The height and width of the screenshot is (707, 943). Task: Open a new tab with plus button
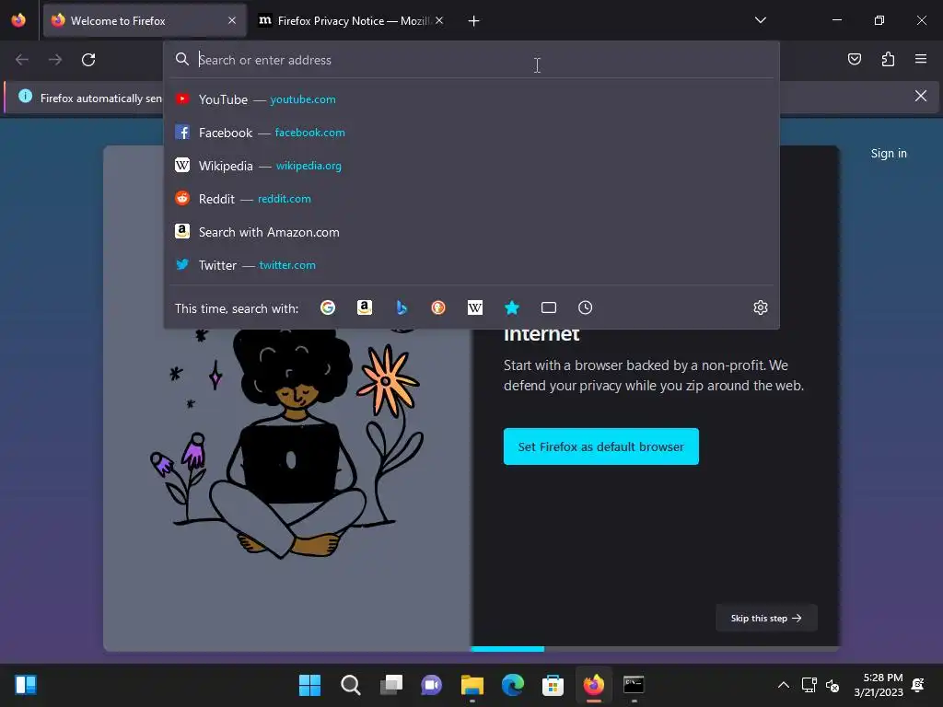pos(474,21)
